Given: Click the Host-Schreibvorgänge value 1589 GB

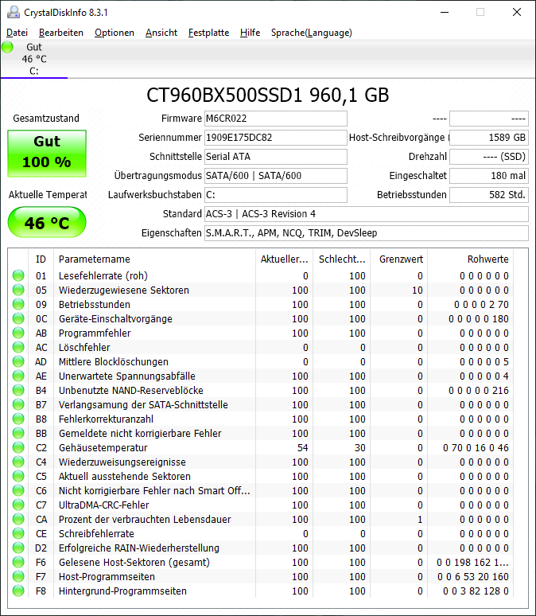Looking at the screenshot, I should 489,138.
